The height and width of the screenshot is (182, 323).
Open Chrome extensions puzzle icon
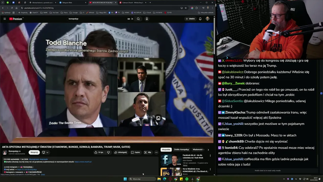click(197, 8)
